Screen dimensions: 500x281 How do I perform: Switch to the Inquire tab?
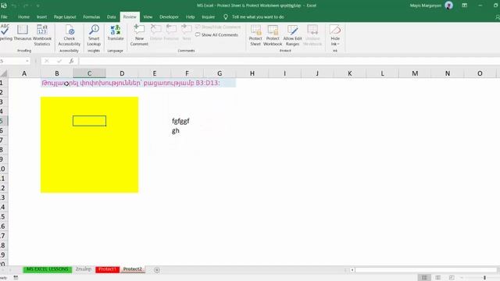tap(209, 17)
